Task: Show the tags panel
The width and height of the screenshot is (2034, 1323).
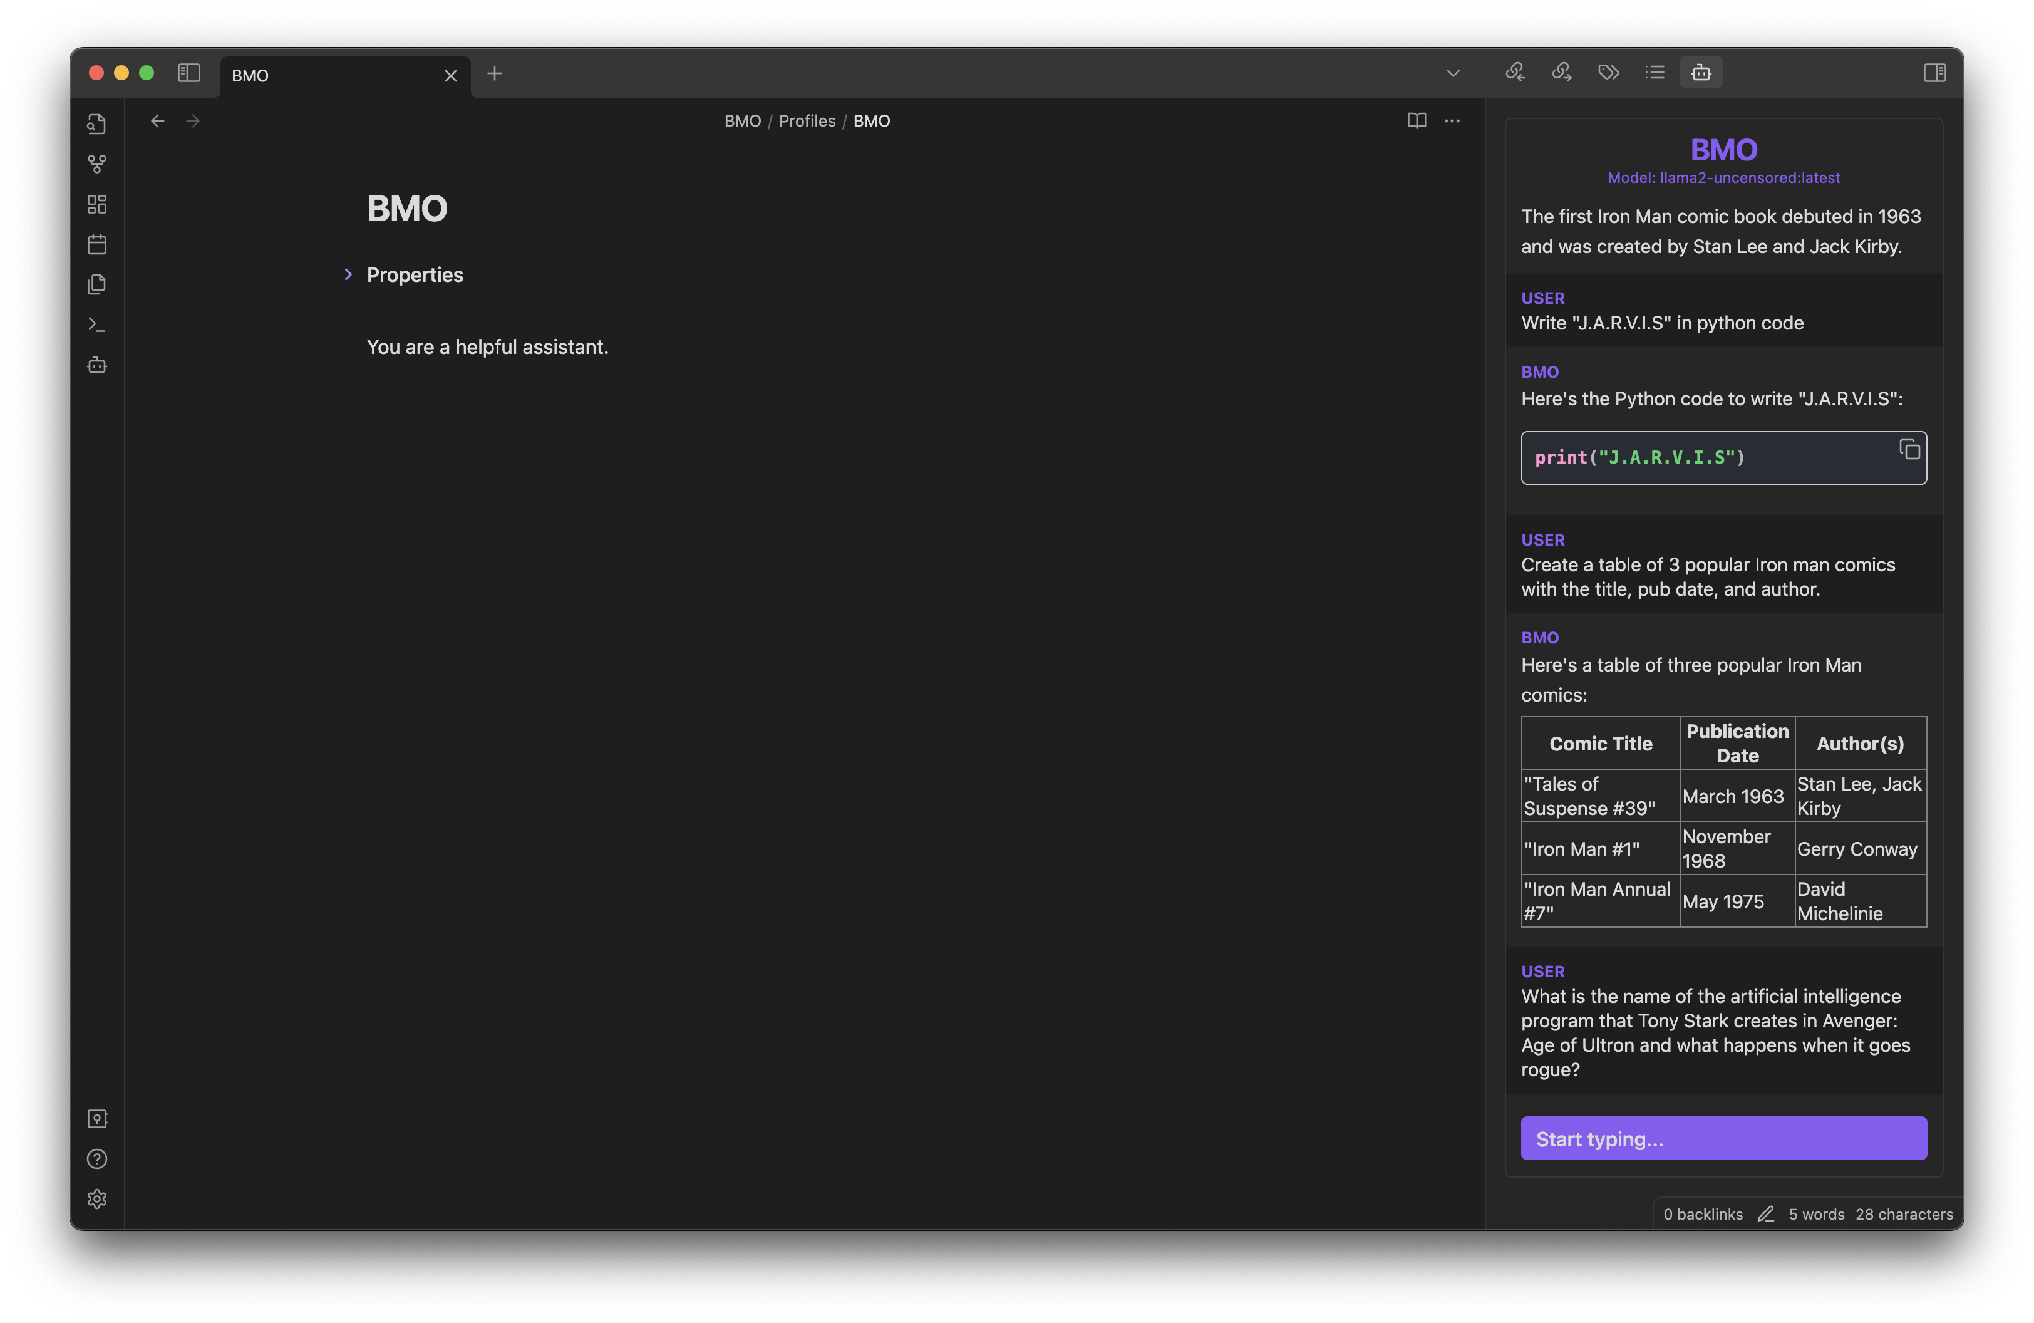Action: (1608, 73)
